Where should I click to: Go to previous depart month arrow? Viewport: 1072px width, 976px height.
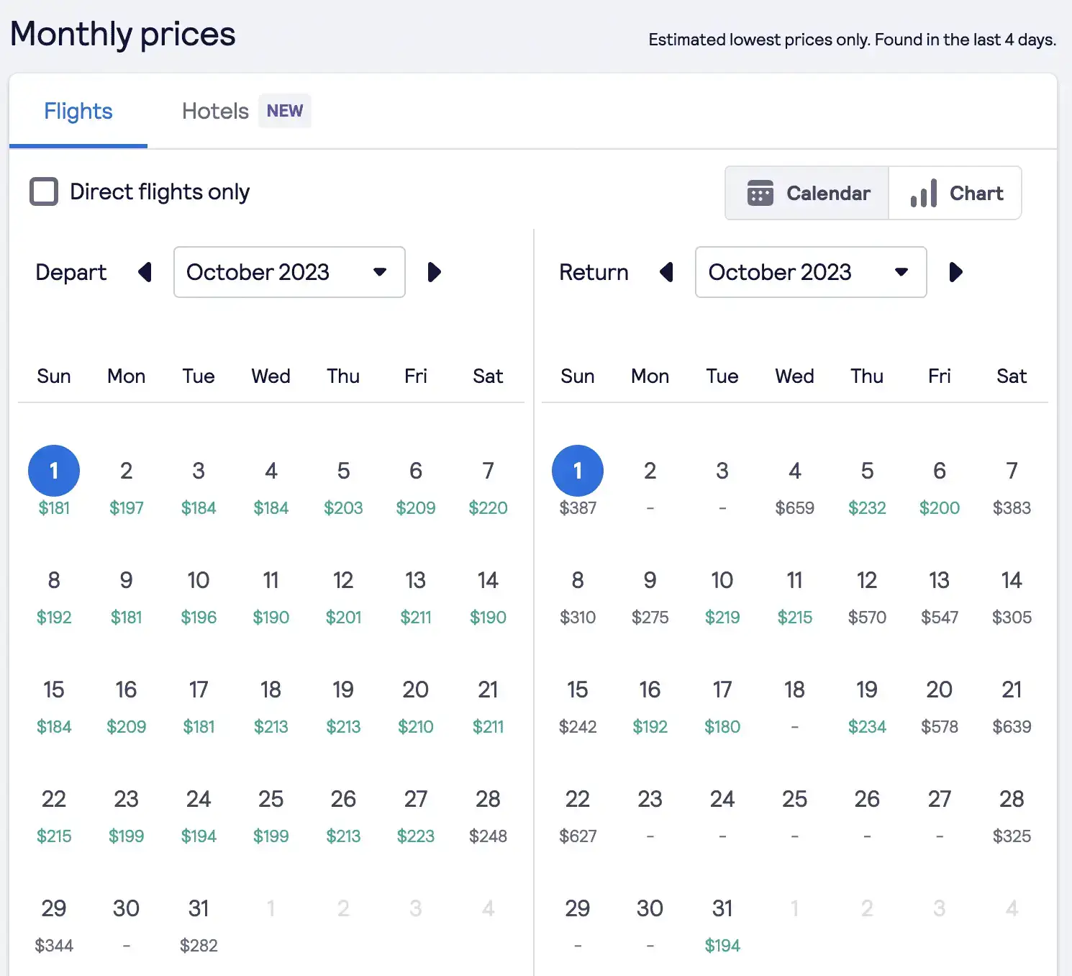(145, 272)
